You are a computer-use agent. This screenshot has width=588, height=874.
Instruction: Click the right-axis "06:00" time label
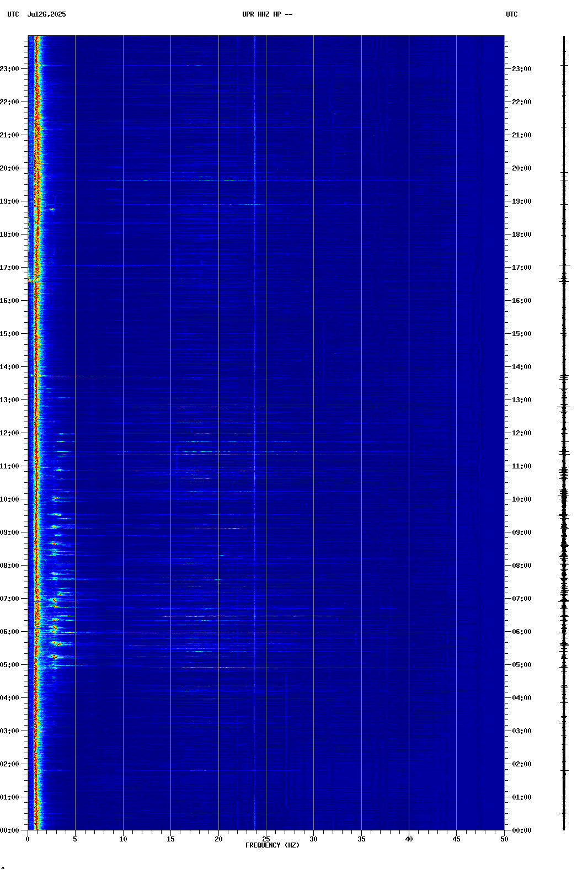522,632
